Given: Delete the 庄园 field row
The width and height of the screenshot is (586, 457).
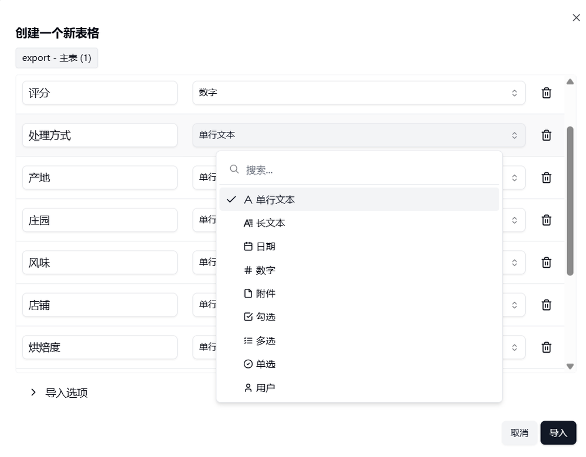Looking at the screenshot, I should 546,220.
